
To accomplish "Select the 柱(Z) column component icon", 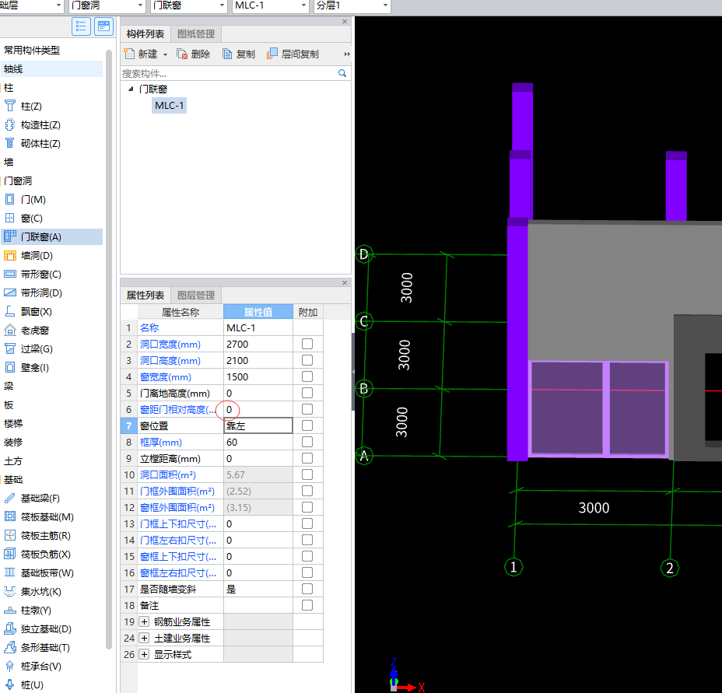I will [x=9, y=106].
